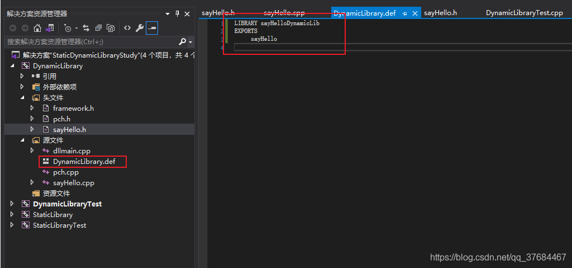Select the 资源文件 folder

point(56,193)
